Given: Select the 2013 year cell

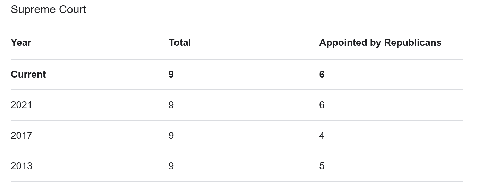Looking at the screenshot, I should [x=22, y=166].
